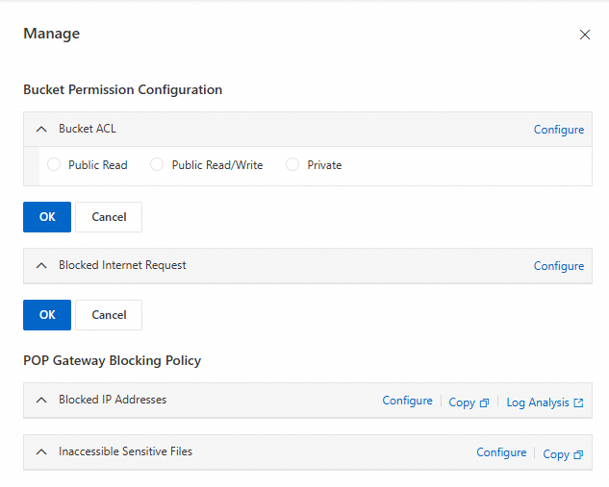Collapse the Inaccessible Sensitive Files section

tap(40, 451)
